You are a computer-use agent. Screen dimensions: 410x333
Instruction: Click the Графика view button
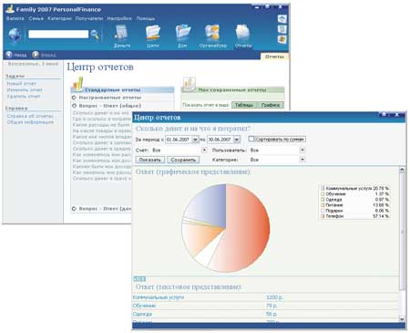(271, 105)
